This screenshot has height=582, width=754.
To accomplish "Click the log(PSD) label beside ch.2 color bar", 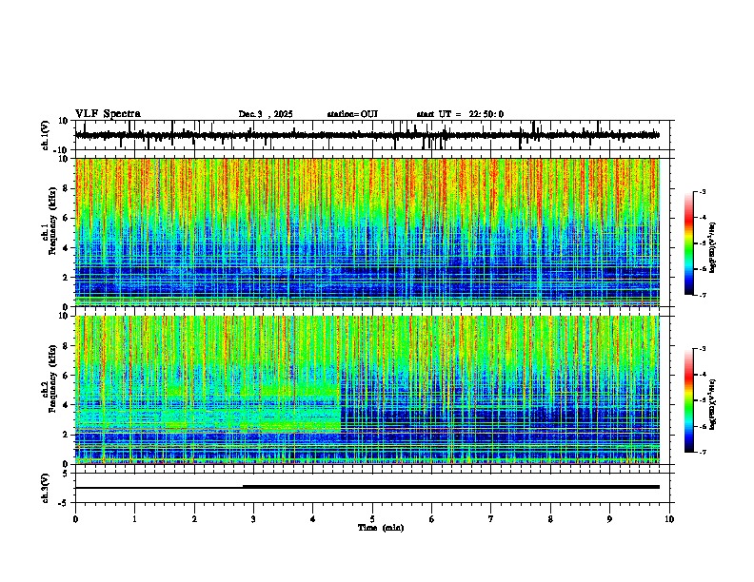I will (x=713, y=404).
